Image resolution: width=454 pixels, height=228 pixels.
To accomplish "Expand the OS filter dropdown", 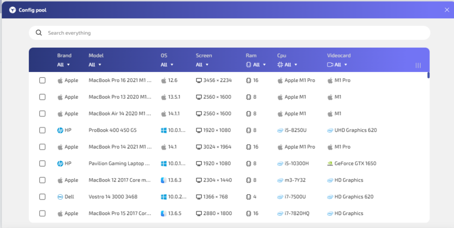I will [x=167, y=65].
